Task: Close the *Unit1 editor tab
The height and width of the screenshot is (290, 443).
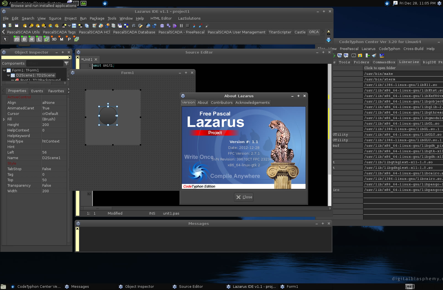Action: point(96,59)
